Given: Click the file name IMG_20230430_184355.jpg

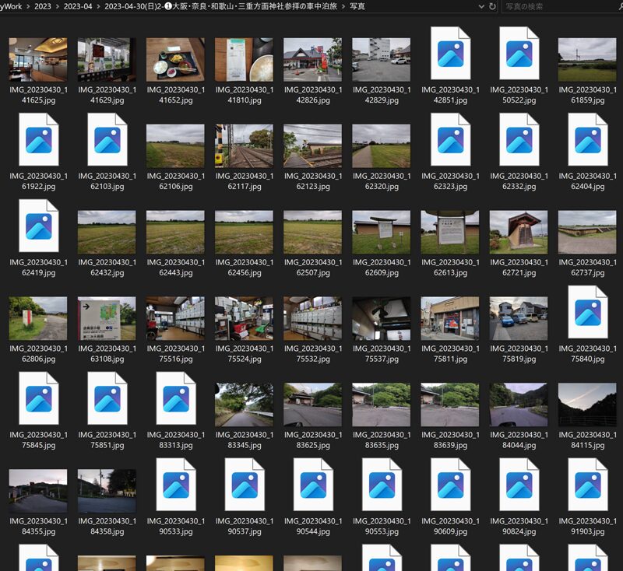Looking at the screenshot, I should pos(38,526).
